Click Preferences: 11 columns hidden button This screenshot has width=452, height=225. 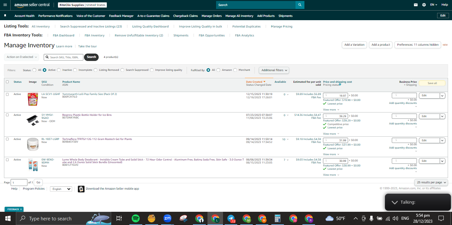coord(418,45)
